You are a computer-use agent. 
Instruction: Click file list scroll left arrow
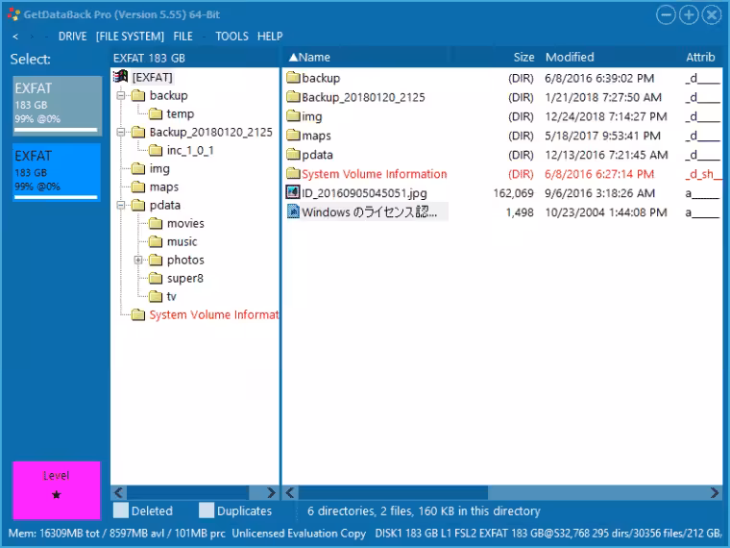(290, 492)
